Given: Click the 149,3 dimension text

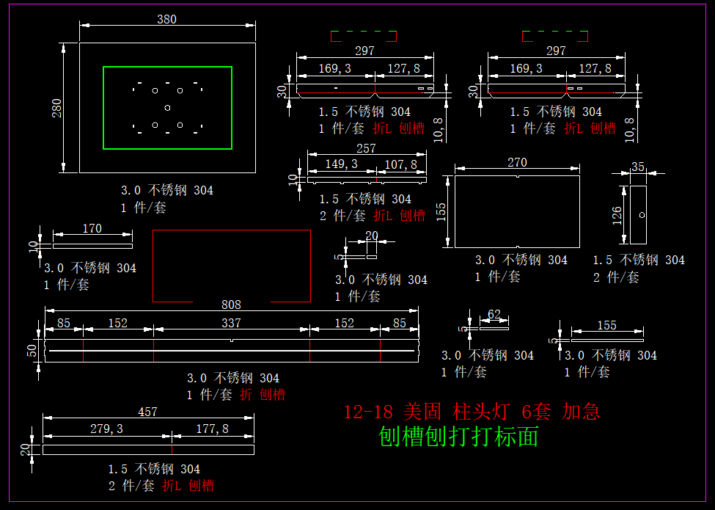Looking at the screenshot, I should [x=341, y=164].
